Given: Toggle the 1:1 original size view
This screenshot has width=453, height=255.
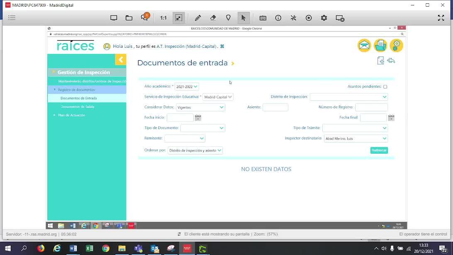Looking at the screenshot, I should coord(163,18).
